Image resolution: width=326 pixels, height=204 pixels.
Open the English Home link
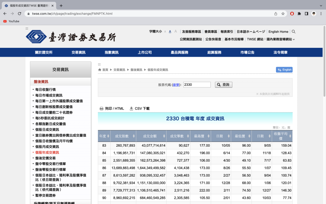278,32
